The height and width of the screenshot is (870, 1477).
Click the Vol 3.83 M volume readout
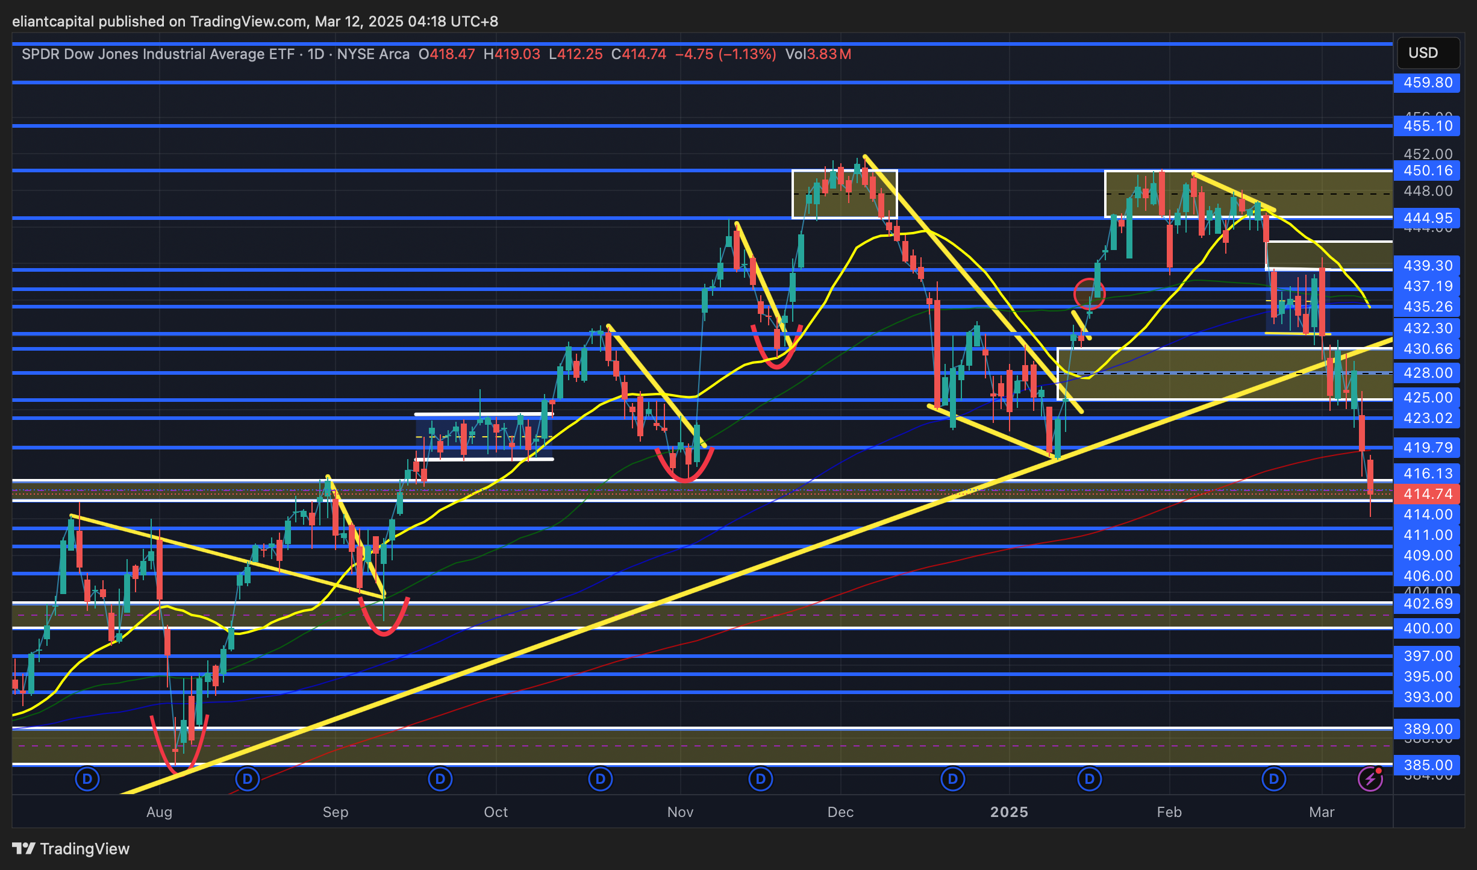point(818,54)
